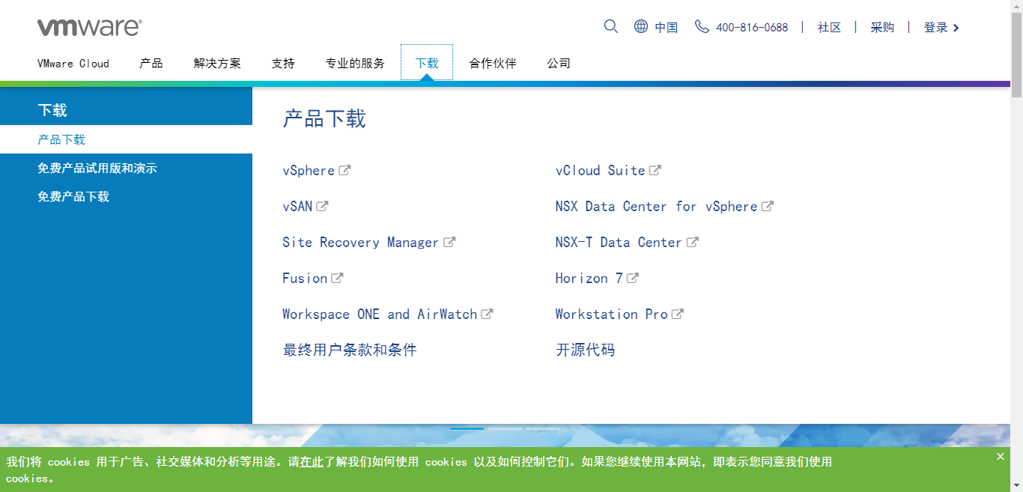Click the phone icon next to 400-816-0688
1023x492 pixels.
[701, 26]
